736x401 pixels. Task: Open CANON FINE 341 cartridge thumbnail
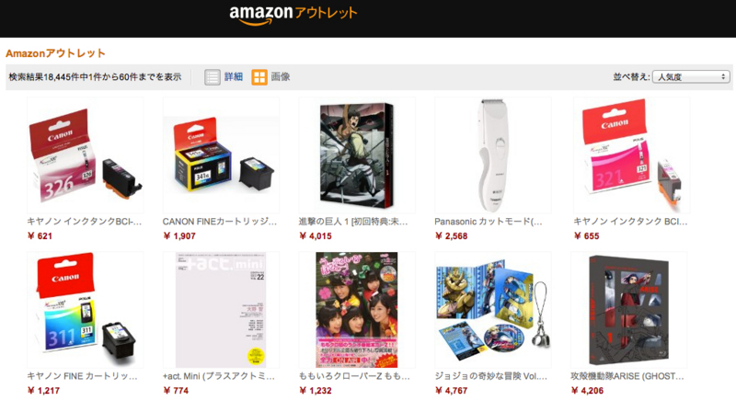221,155
